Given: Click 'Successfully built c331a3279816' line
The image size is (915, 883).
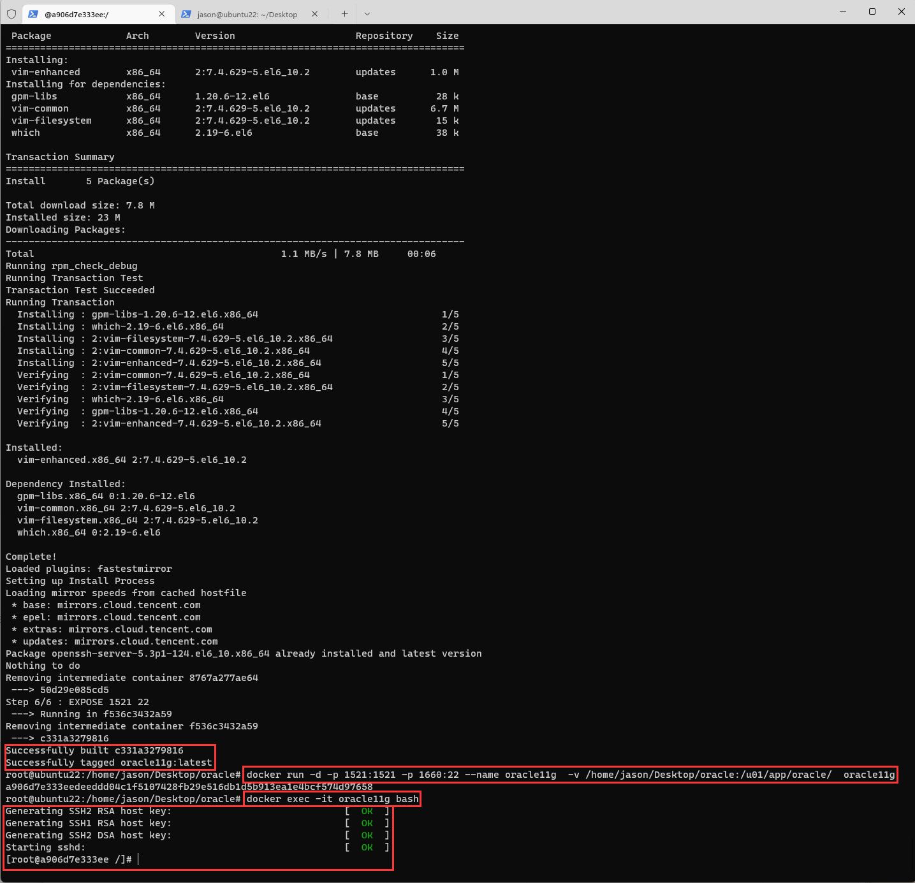Looking at the screenshot, I should [94, 750].
